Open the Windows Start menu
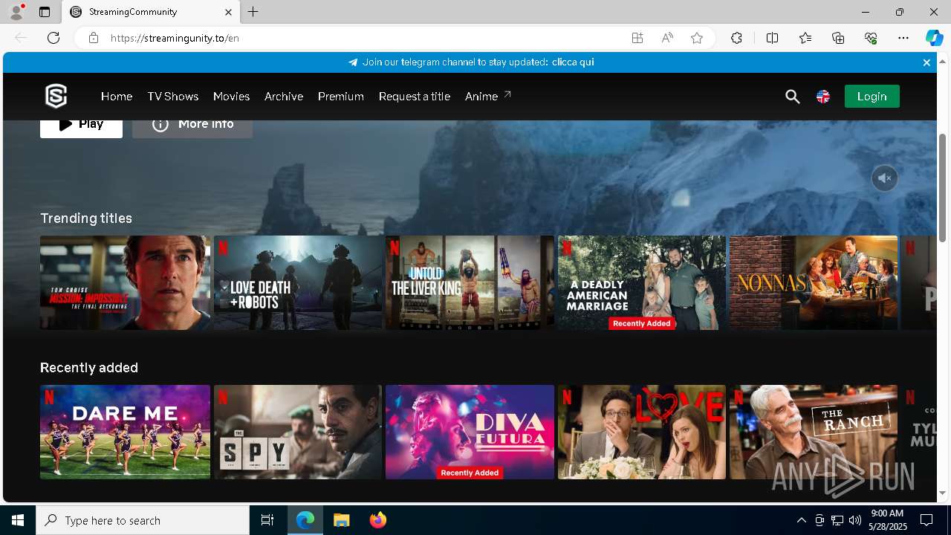Image resolution: width=951 pixels, height=535 pixels. 18,520
